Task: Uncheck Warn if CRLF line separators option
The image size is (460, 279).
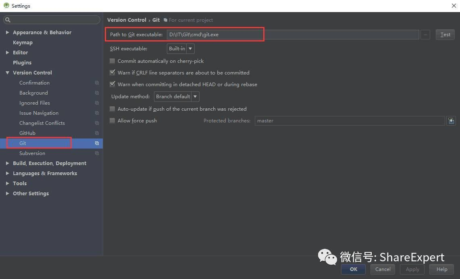Action: [x=112, y=72]
